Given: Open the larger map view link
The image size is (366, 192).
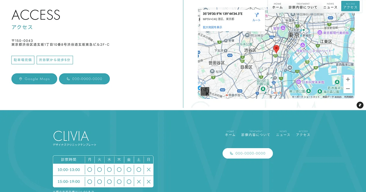Looking at the screenshot, I should tap(212, 27).
